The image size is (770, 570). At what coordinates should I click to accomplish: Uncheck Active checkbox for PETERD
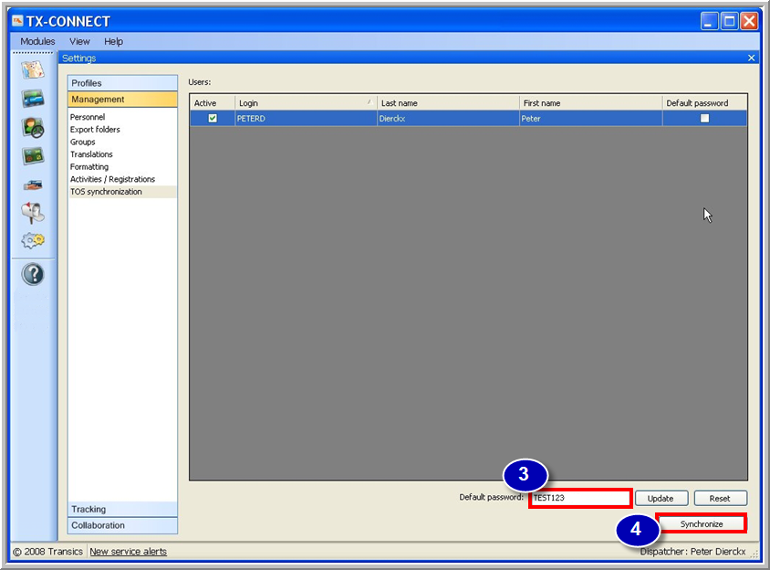[213, 118]
